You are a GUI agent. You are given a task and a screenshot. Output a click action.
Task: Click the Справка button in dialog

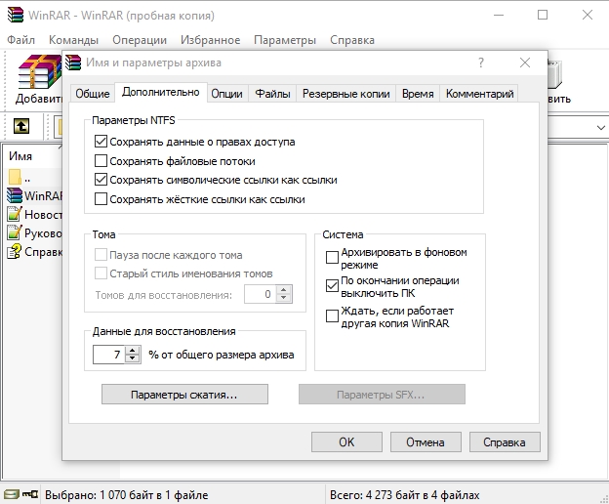505,441
